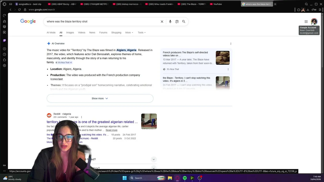The height and width of the screenshot is (182, 324).
Task: Select the Forums search tab
Action: (x=103, y=33)
